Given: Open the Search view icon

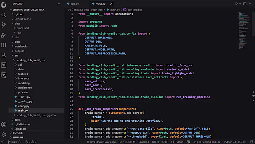Looking at the screenshot, I should [x=4, y=15].
